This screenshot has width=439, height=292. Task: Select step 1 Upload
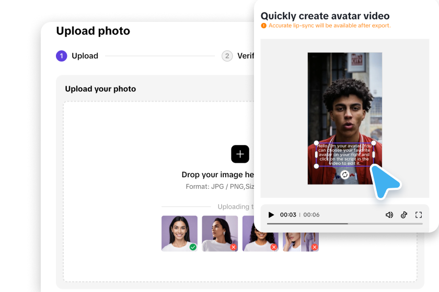click(x=77, y=56)
